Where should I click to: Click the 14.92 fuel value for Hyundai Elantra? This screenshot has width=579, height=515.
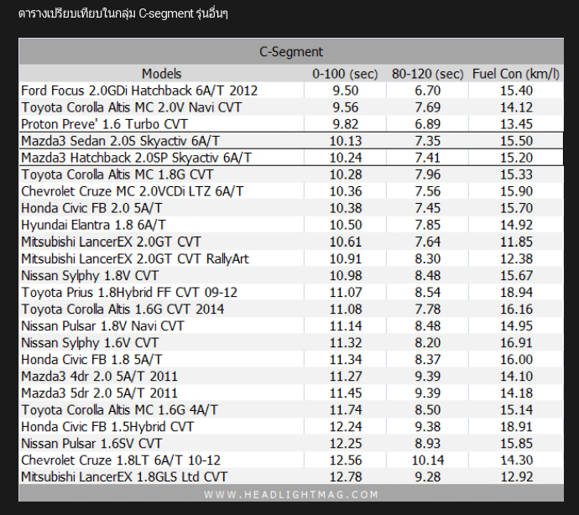516,225
